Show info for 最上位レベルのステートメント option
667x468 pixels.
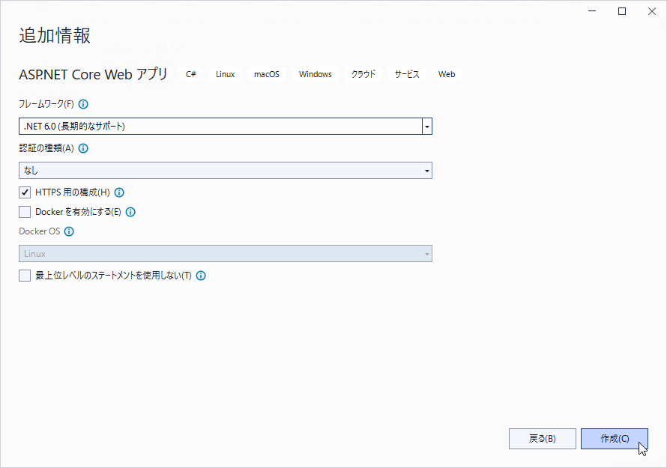click(x=201, y=276)
